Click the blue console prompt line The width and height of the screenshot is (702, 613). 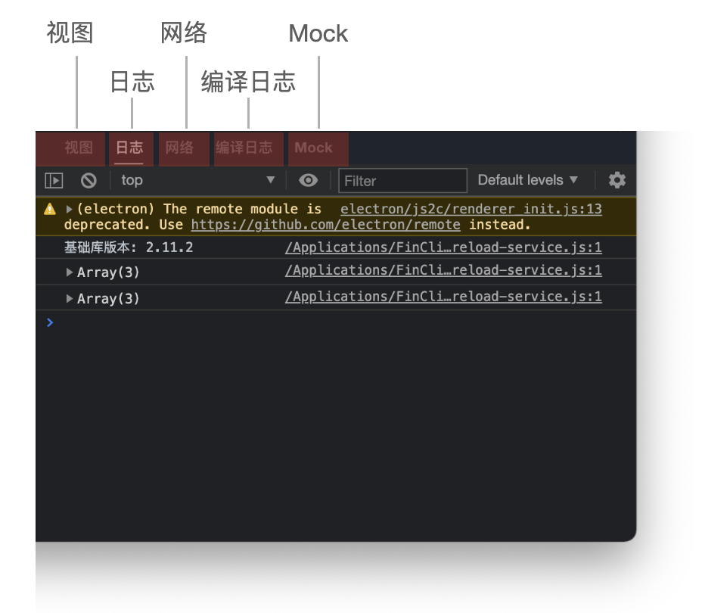(x=336, y=322)
